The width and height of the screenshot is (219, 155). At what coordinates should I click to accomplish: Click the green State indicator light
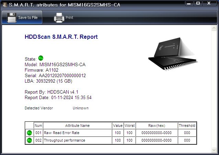point(41,58)
